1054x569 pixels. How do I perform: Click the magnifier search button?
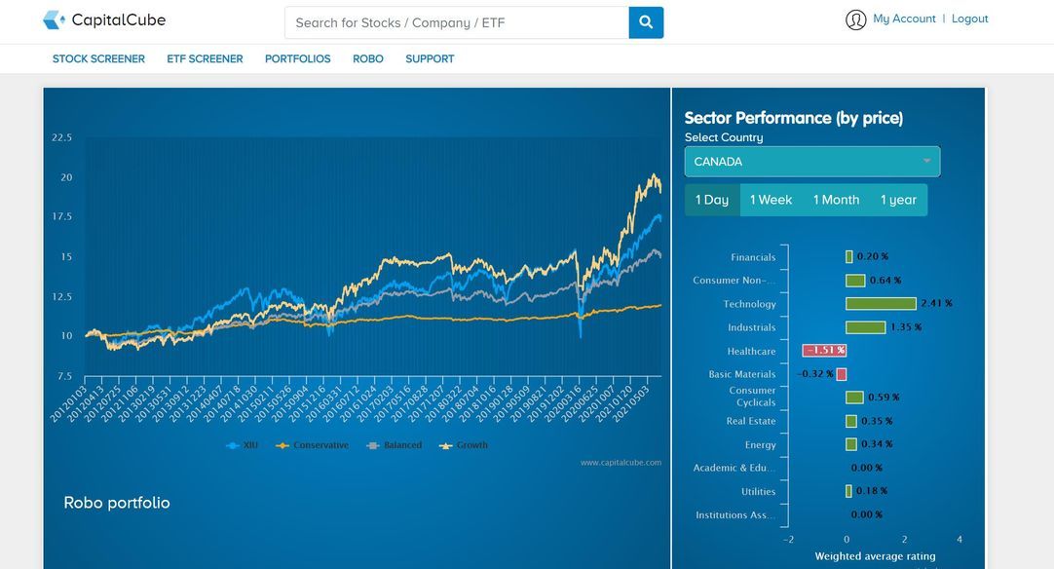coord(646,22)
